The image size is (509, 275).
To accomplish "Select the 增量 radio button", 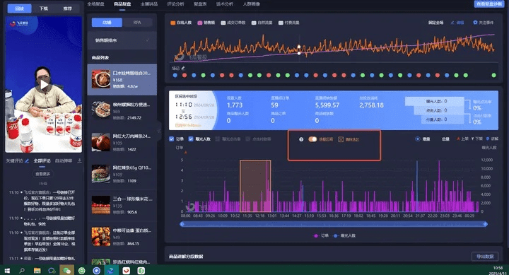I will (x=418, y=139).
